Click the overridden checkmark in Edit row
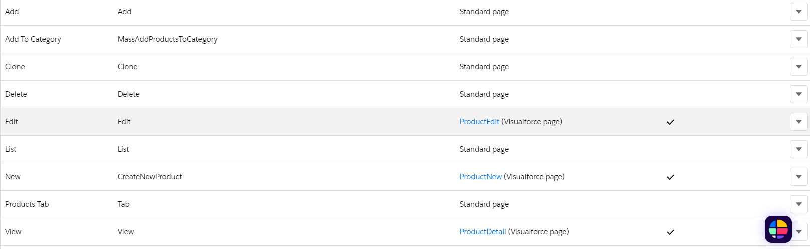This screenshot has height=249, width=810. click(670, 122)
